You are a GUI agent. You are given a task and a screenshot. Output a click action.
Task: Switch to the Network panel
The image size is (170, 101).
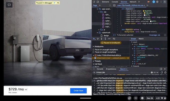pos(133,2)
